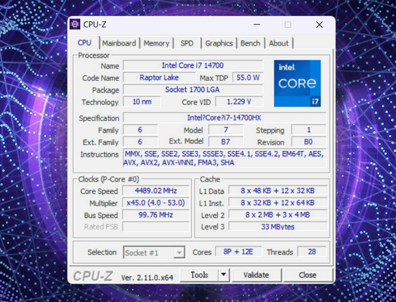Click the Family value 6
The width and height of the screenshot is (396, 302).
140,130
